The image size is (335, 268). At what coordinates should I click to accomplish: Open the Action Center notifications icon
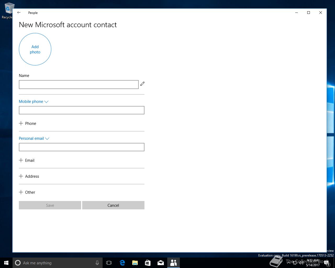coord(327,263)
